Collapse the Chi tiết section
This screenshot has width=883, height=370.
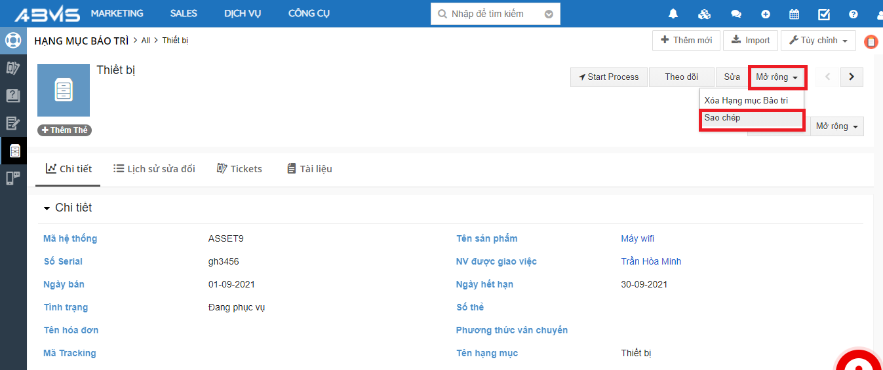[x=47, y=208]
